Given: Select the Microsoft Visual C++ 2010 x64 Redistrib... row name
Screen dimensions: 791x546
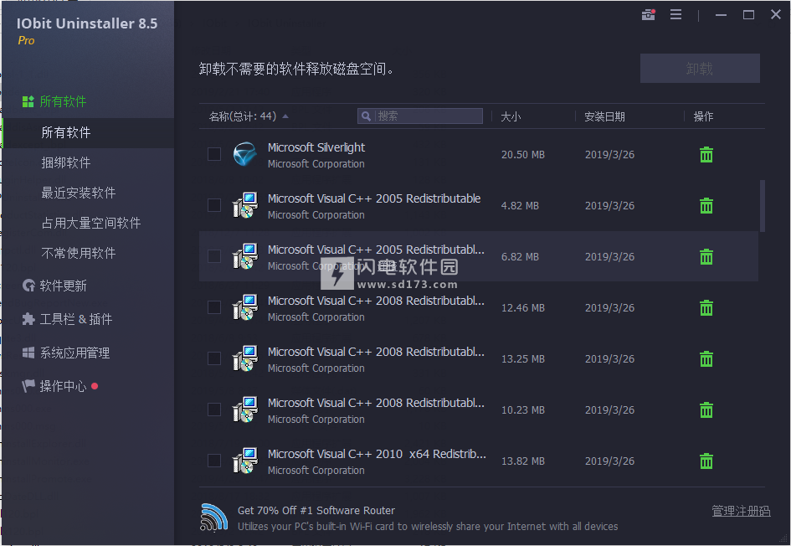Looking at the screenshot, I should (377, 454).
